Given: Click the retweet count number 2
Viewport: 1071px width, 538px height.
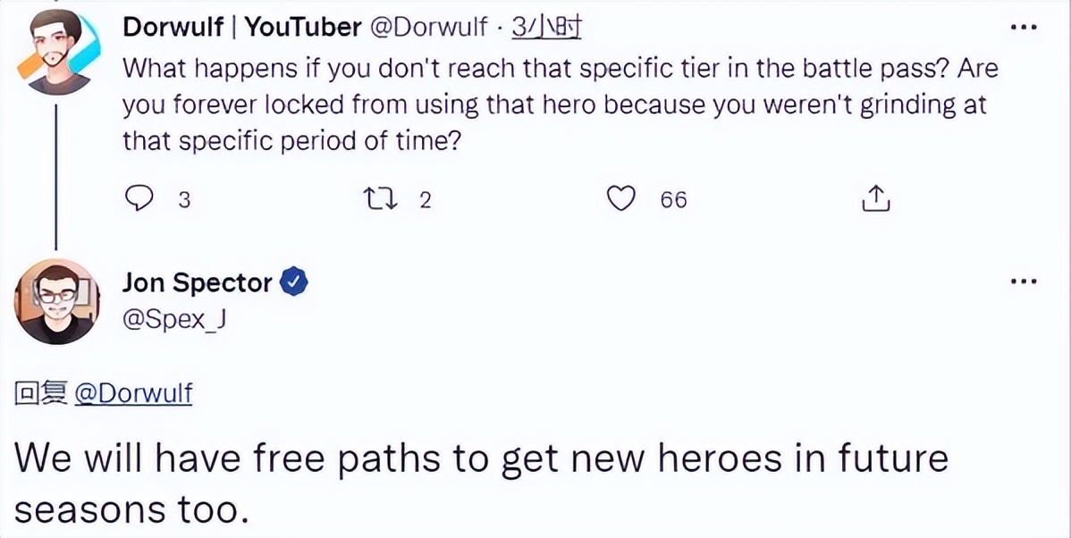Looking at the screenshot, I should coord(426,200).
